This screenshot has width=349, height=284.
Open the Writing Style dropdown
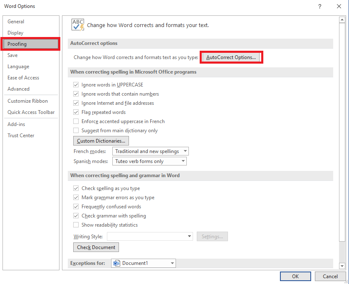click(x=150, y=236)
